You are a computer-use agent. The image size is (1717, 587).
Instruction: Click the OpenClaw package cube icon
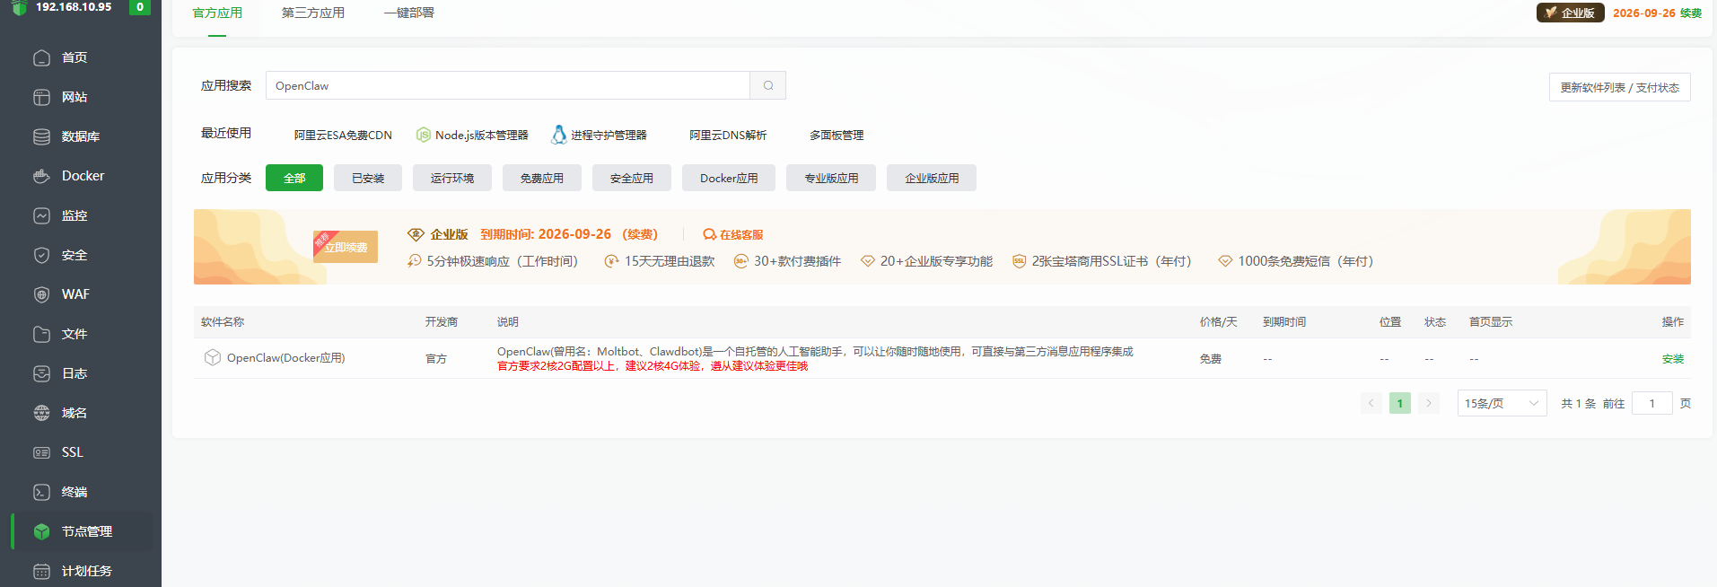tap(213, 357)
